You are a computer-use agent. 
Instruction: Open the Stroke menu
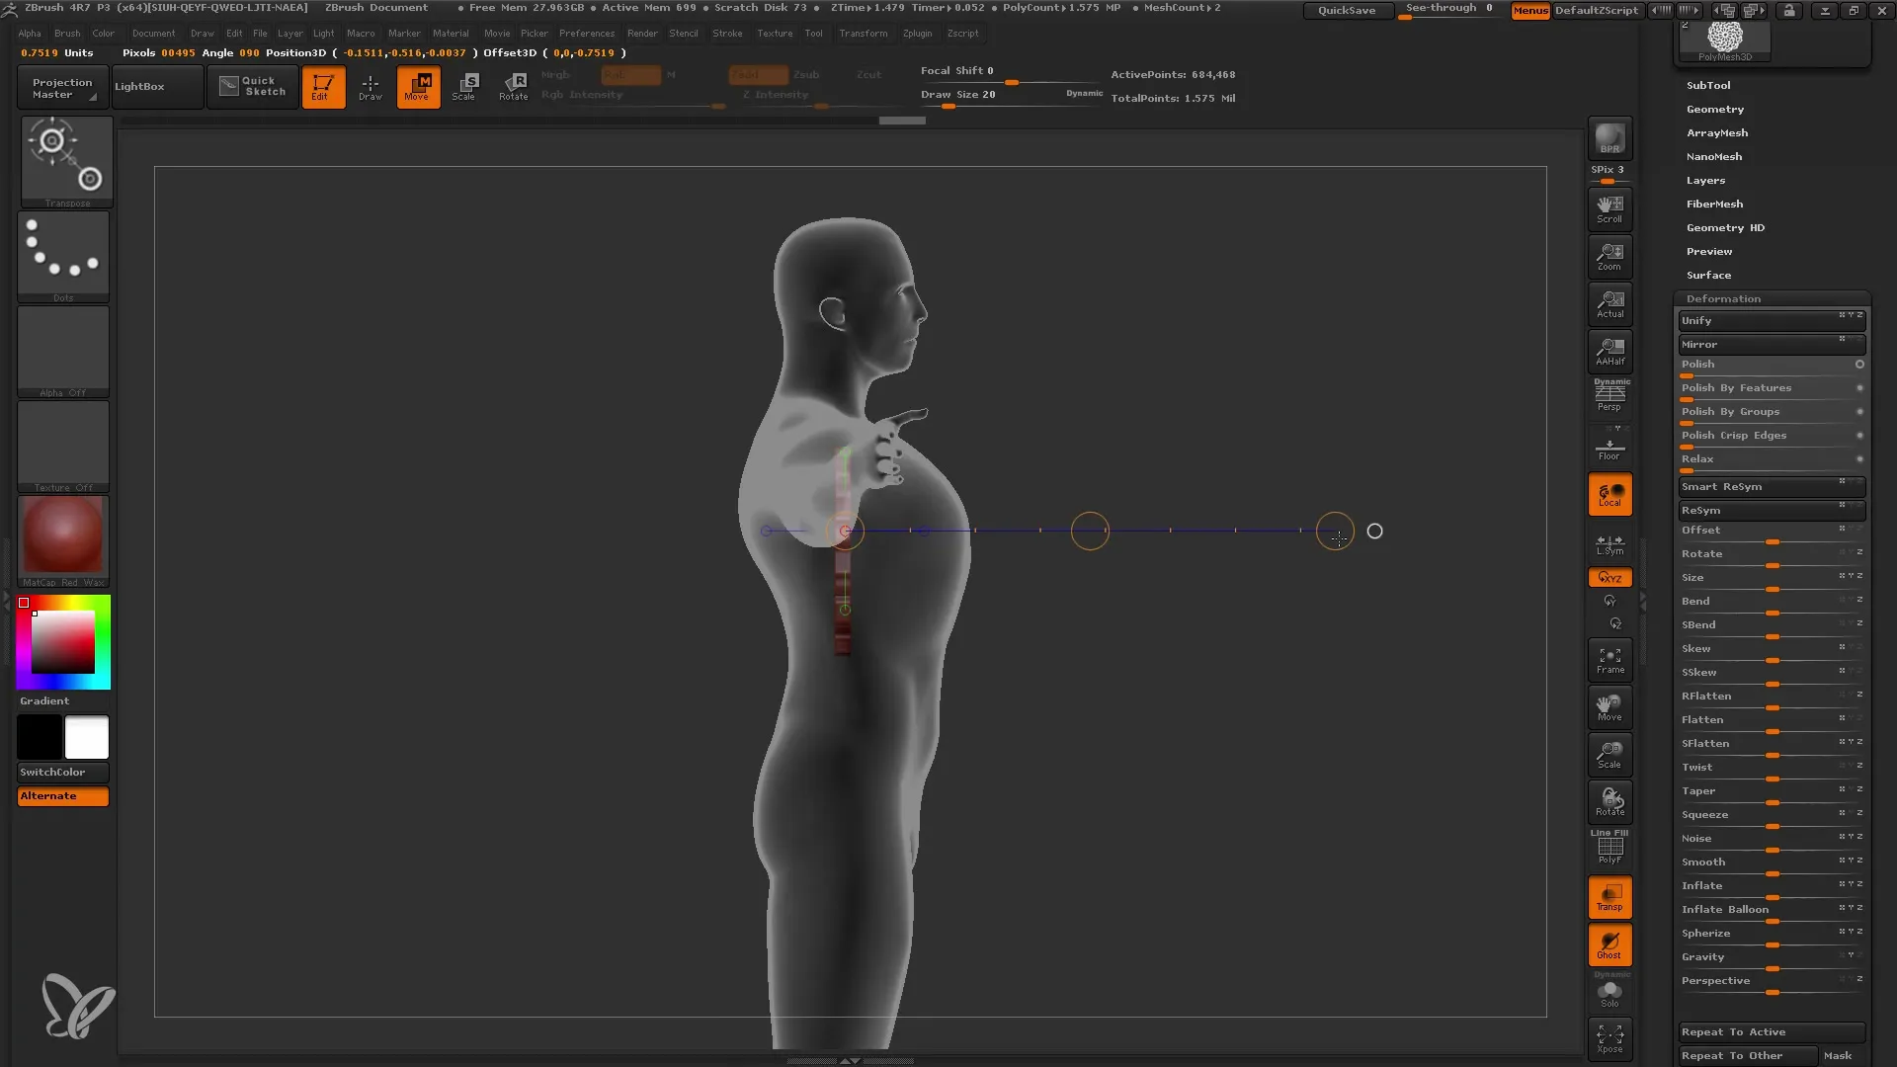tap(727, 33)
